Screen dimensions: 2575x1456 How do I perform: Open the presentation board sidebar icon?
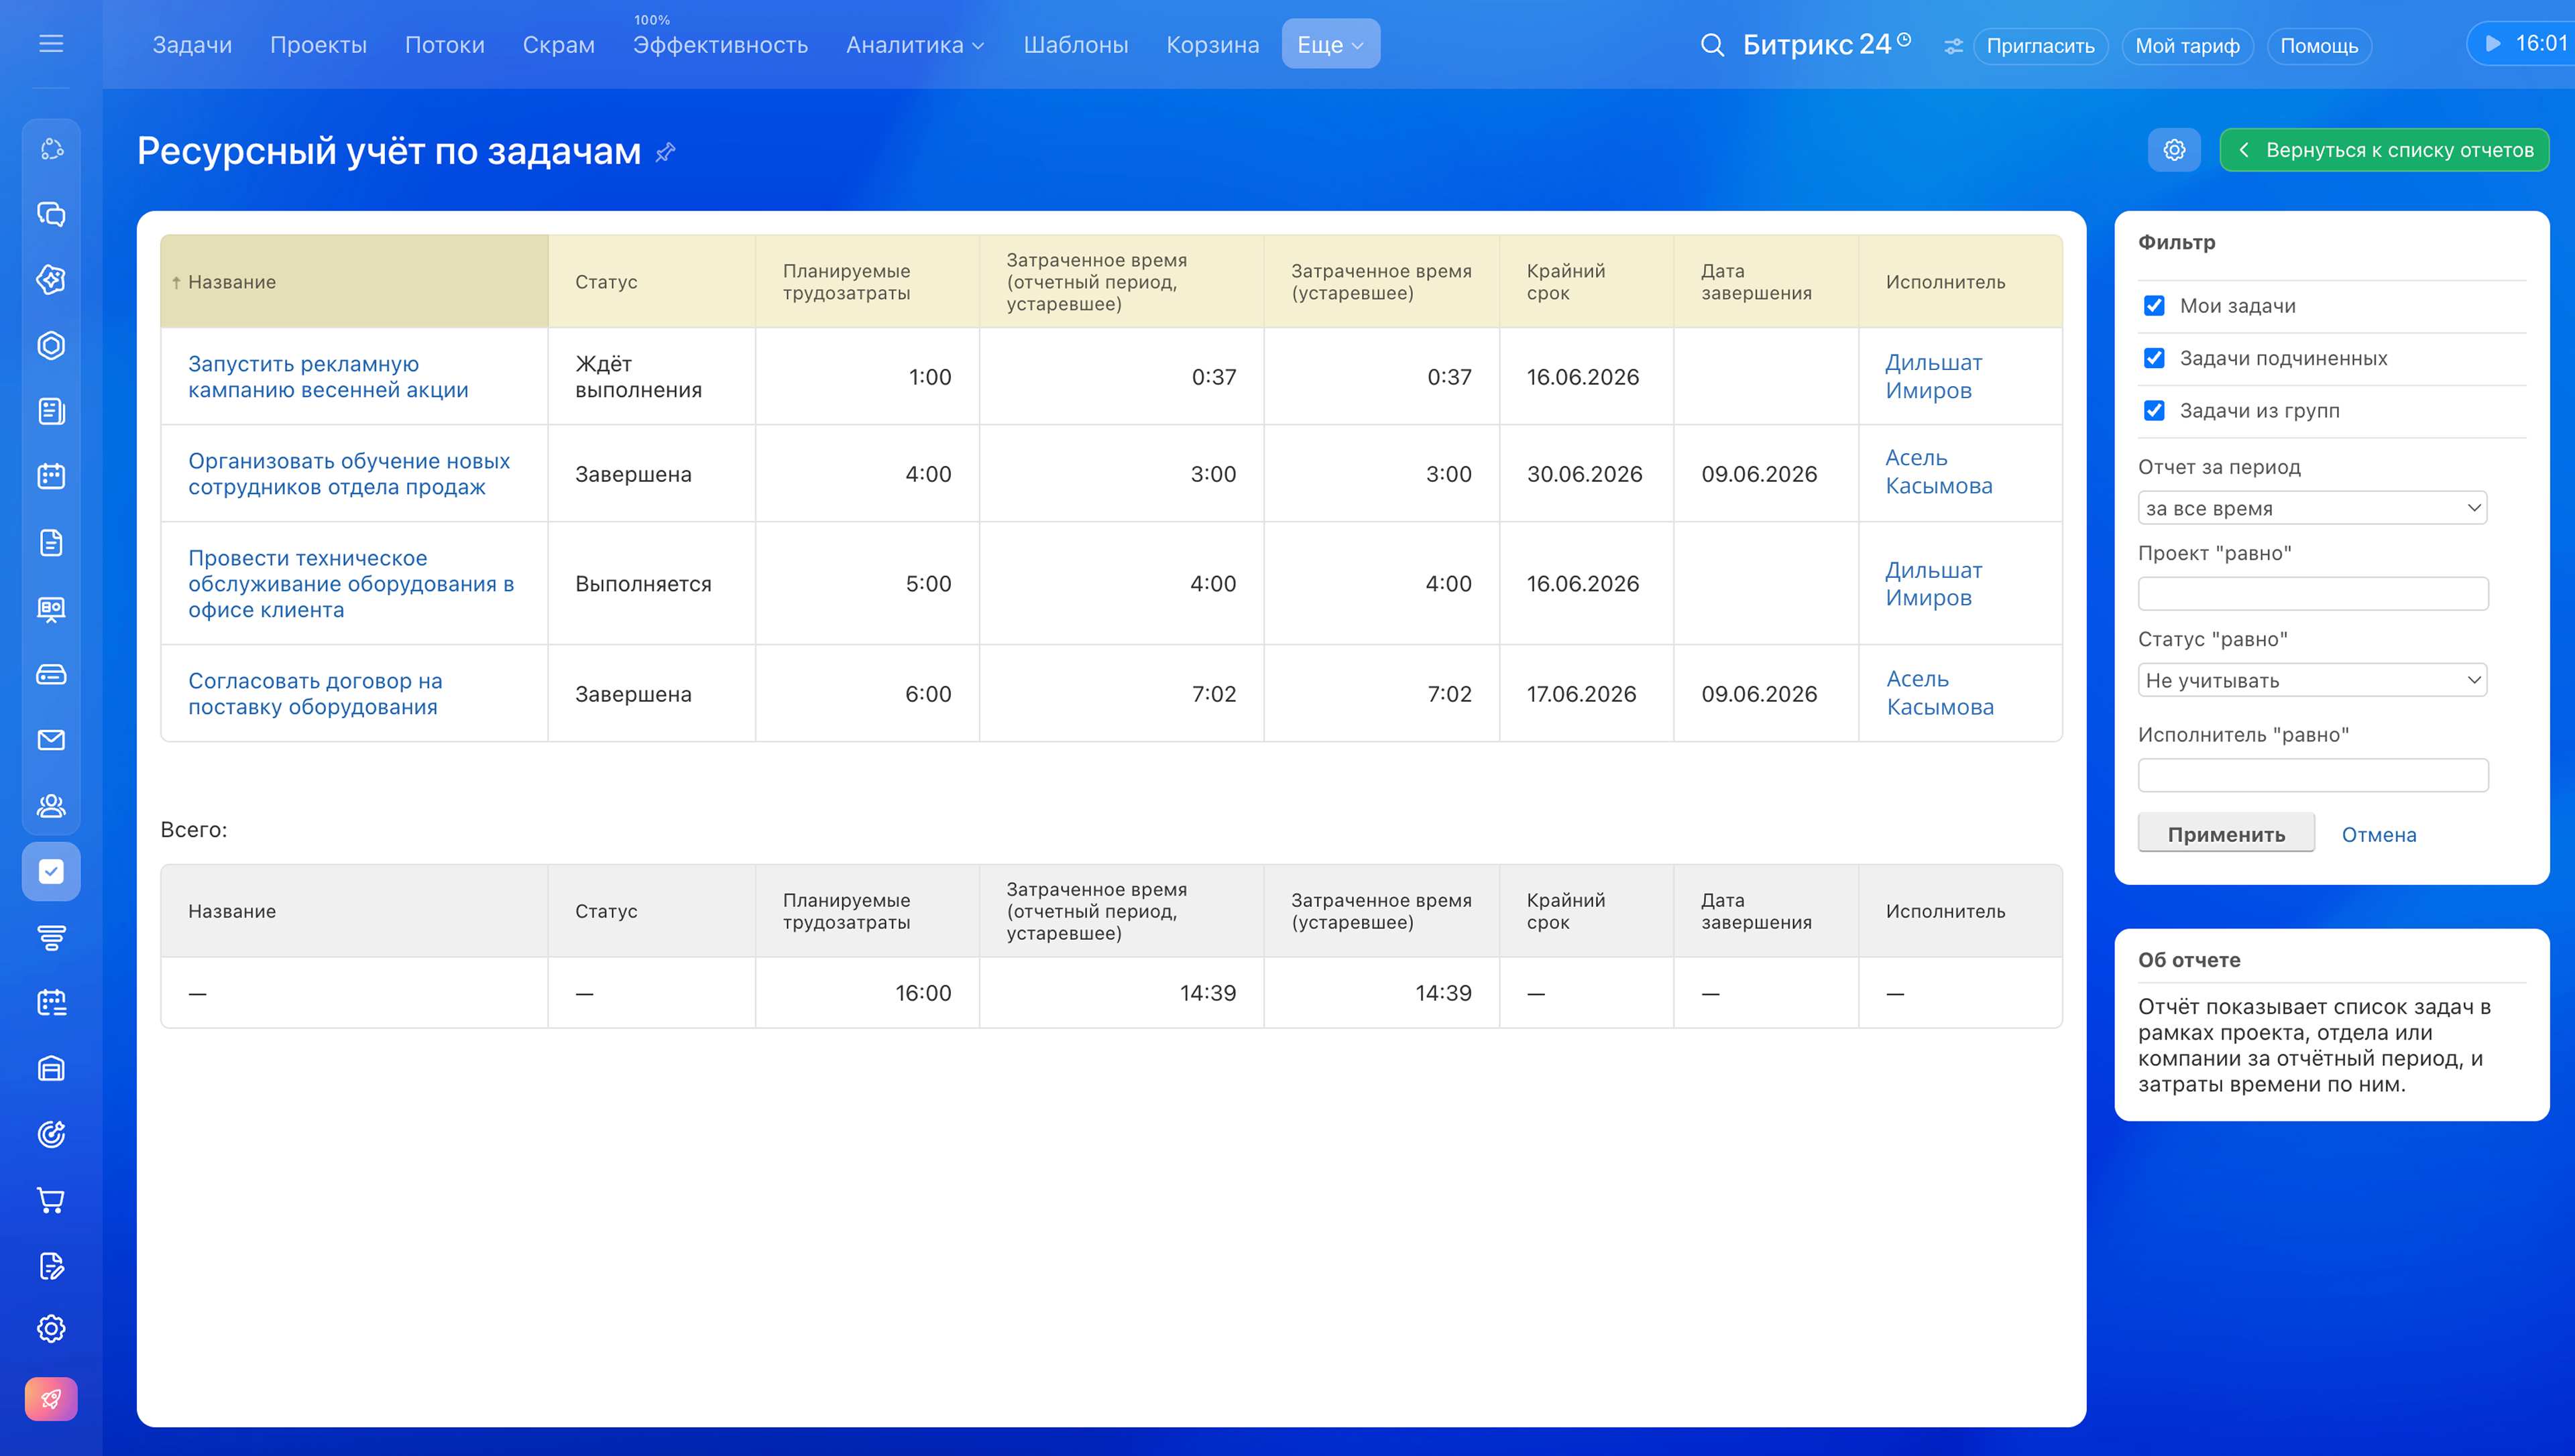[51, 609]
